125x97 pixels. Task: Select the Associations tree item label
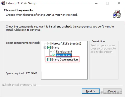point(64,55)
